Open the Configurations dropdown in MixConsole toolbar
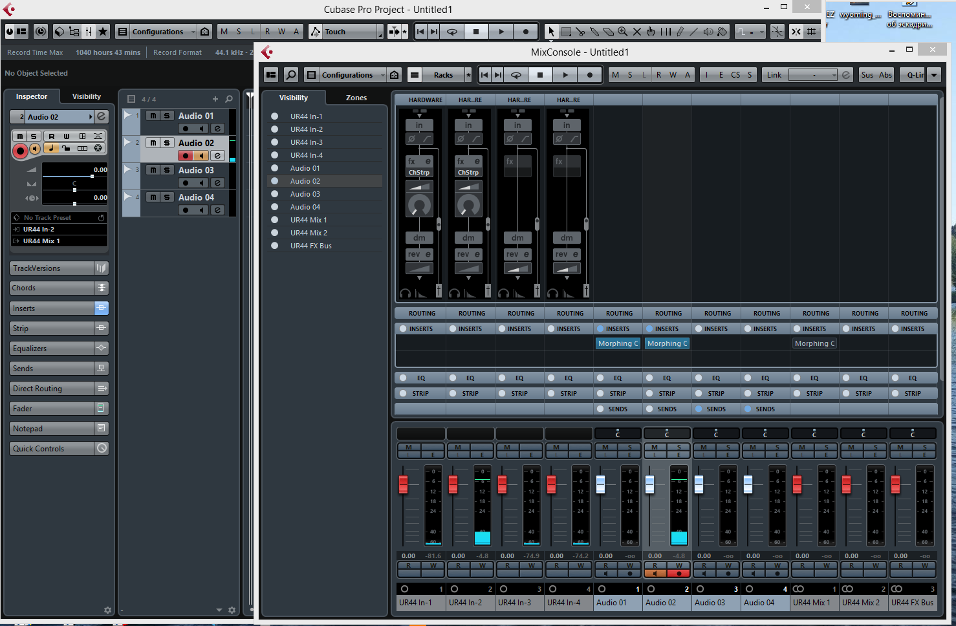The width and height of the screenshot is (956, 626). [x=353, y=75]
